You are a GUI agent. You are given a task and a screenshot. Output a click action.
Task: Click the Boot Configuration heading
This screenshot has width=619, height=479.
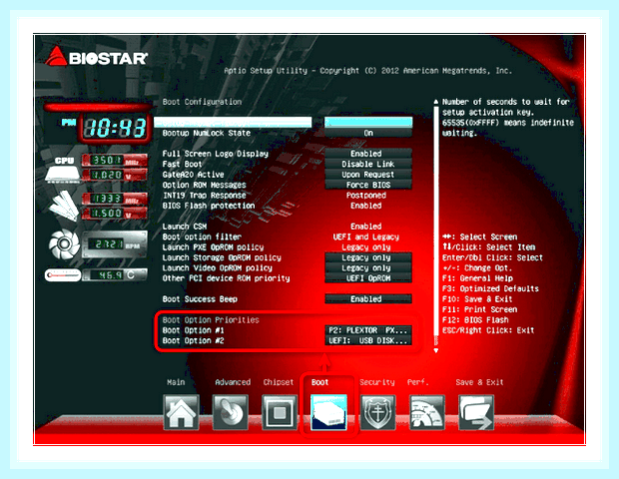202,102
